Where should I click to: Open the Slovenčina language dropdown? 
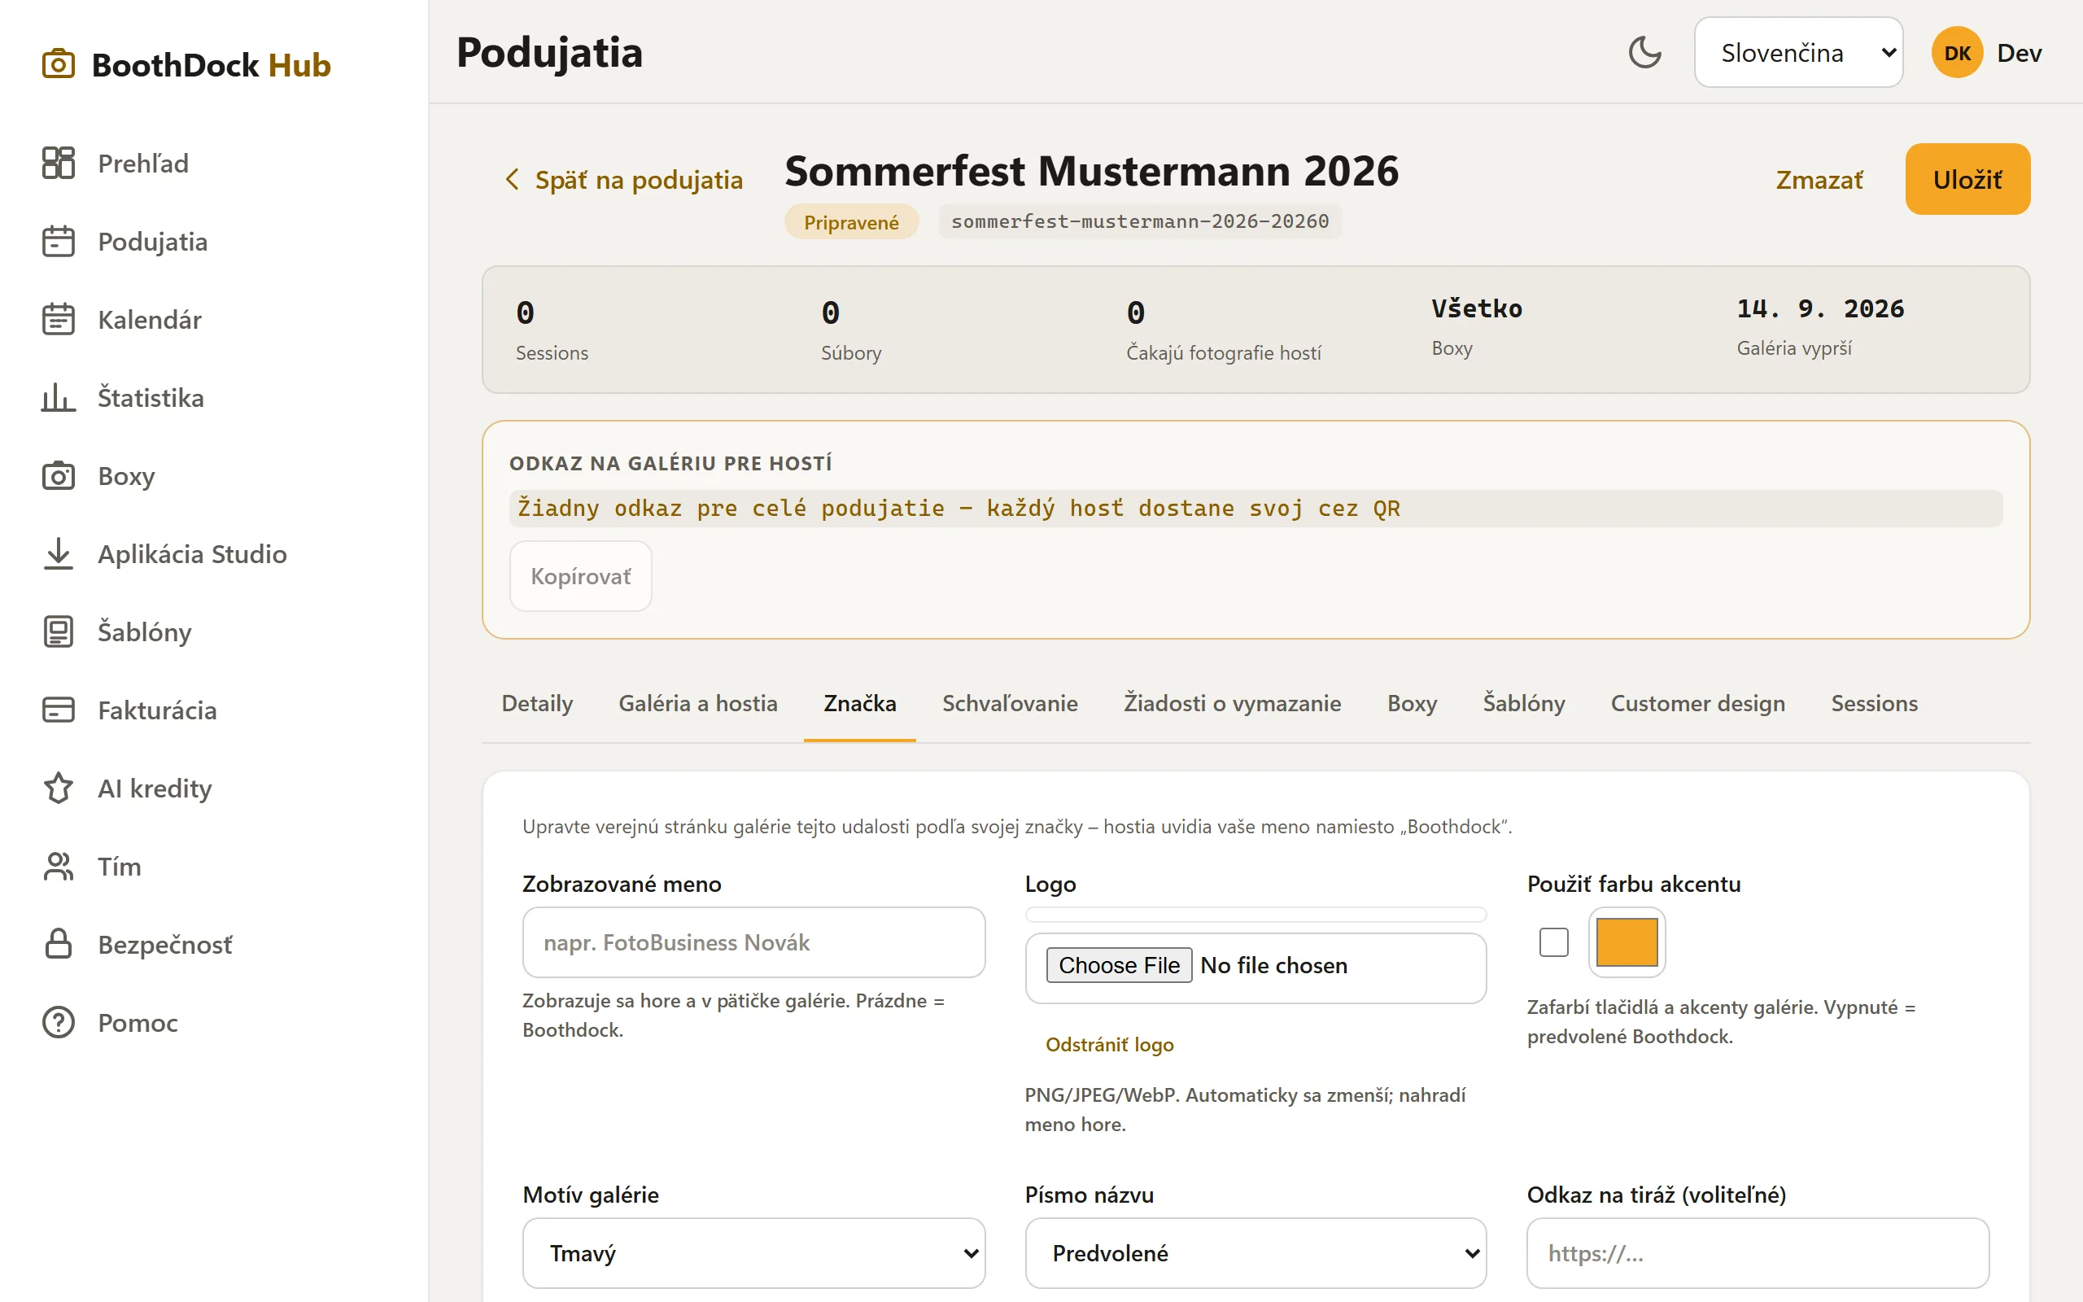(1798, 53)
